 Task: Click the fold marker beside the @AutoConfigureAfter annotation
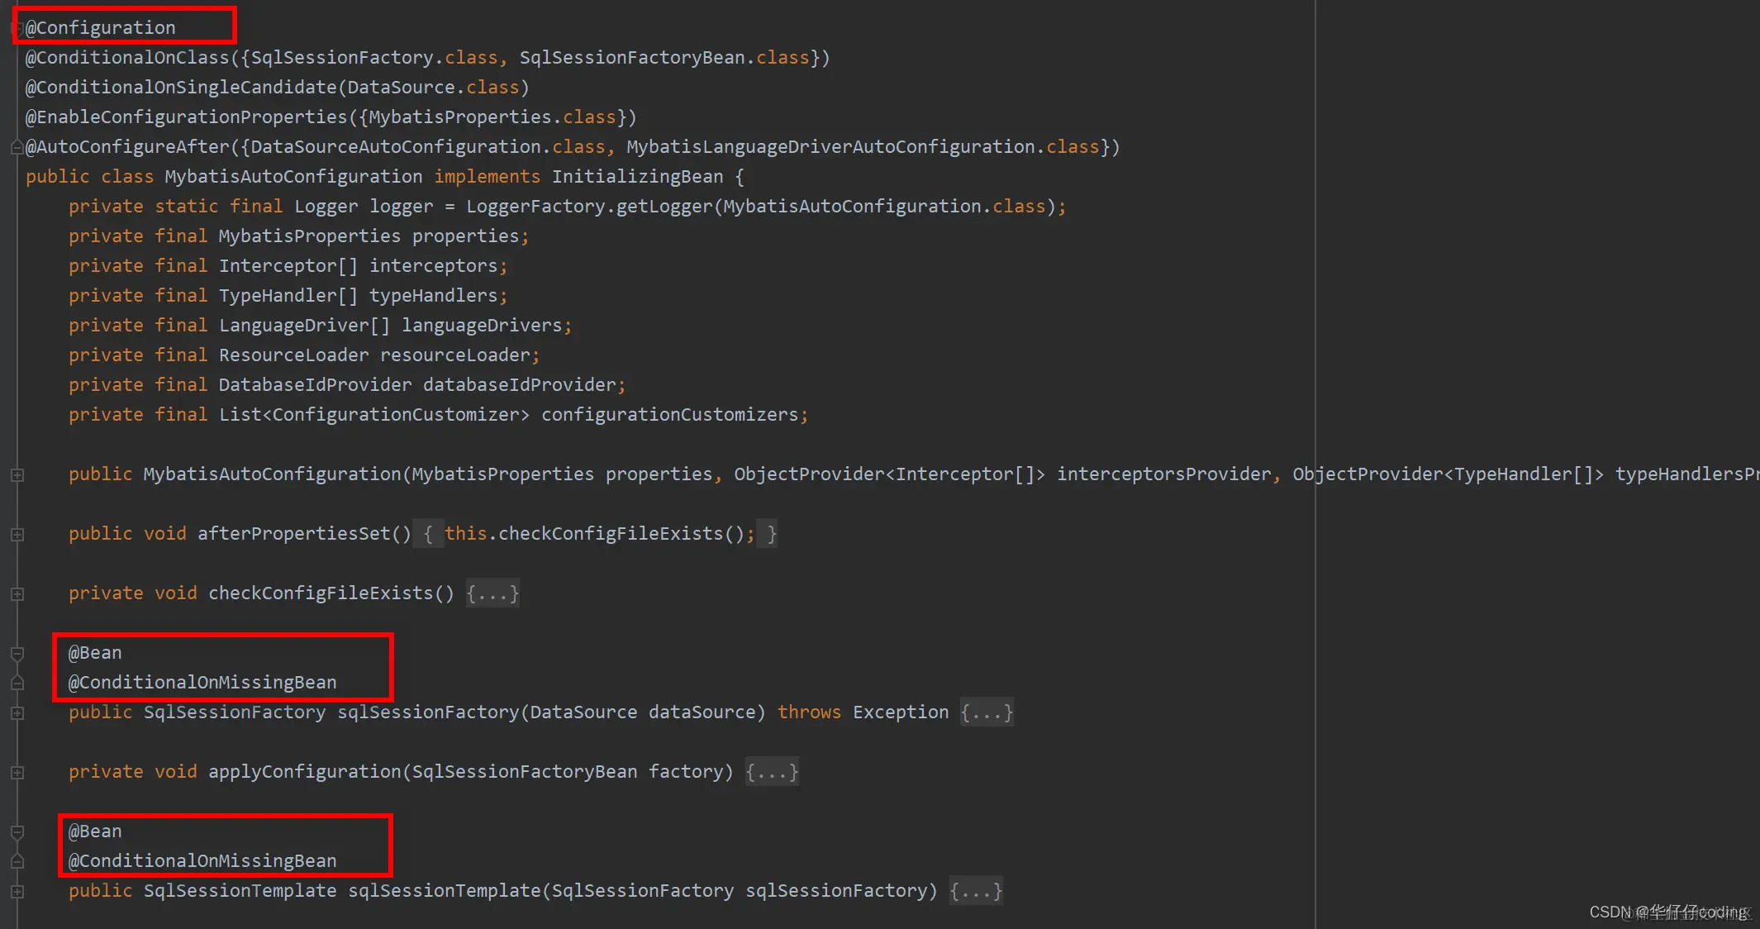[17, 148]
